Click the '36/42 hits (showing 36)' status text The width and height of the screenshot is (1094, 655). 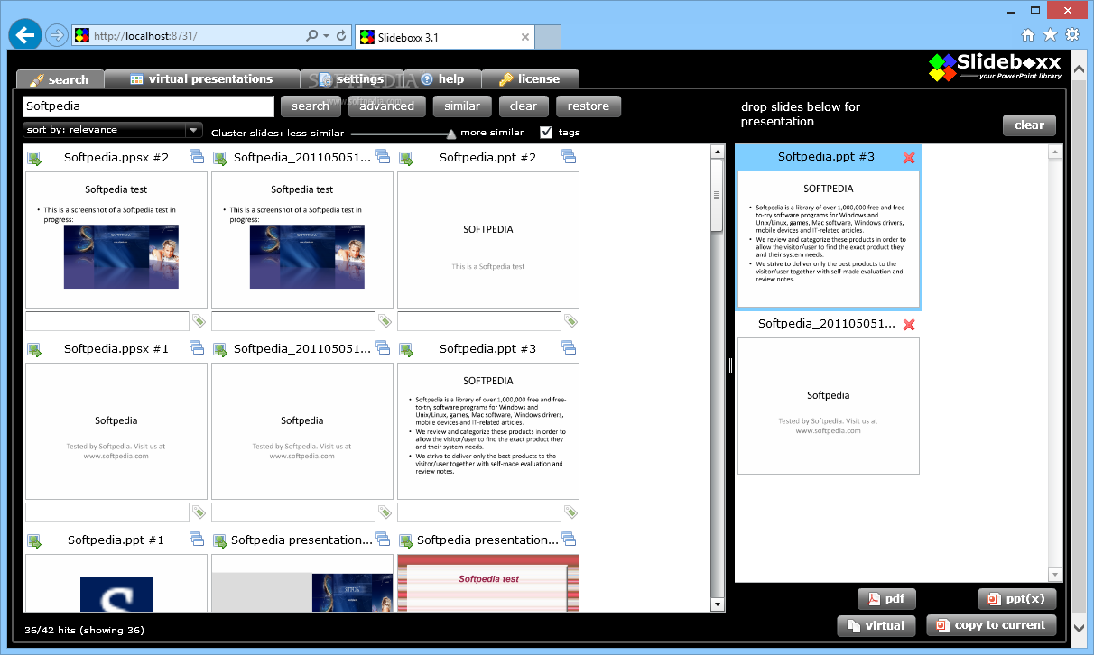84,630
